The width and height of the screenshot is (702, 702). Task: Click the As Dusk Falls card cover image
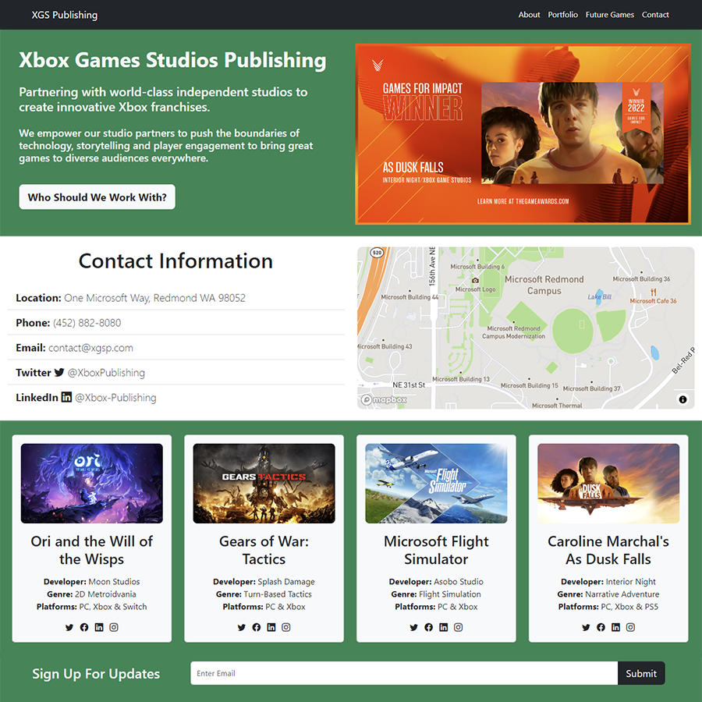point(608,484)
